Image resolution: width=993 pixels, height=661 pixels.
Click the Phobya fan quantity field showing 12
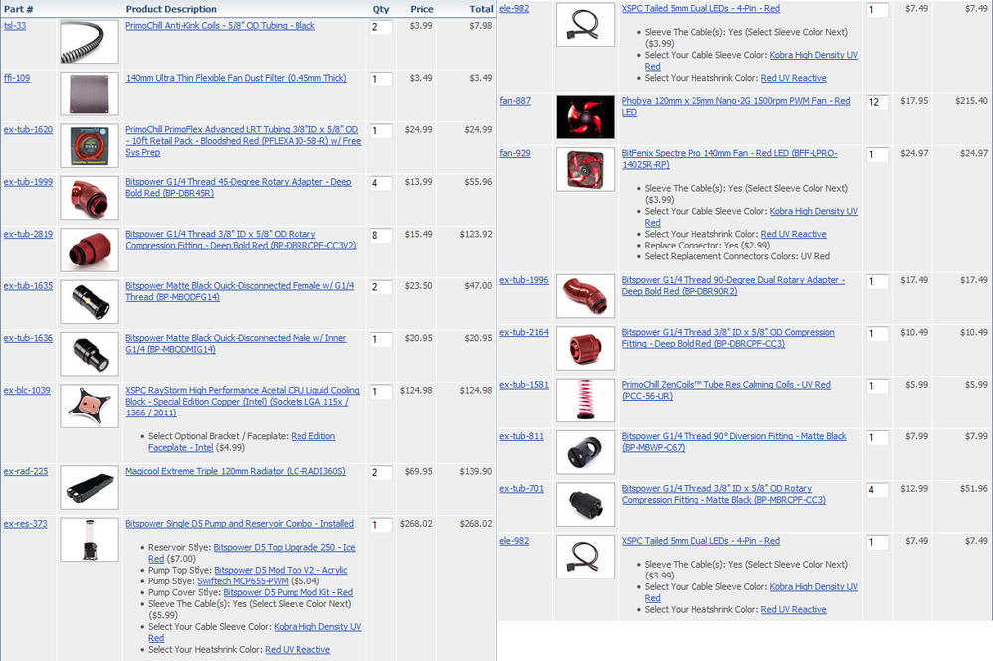[x=878, y=103]
